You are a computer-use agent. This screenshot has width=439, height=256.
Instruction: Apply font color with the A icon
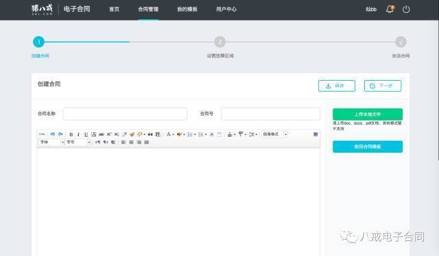click(169, 134)
